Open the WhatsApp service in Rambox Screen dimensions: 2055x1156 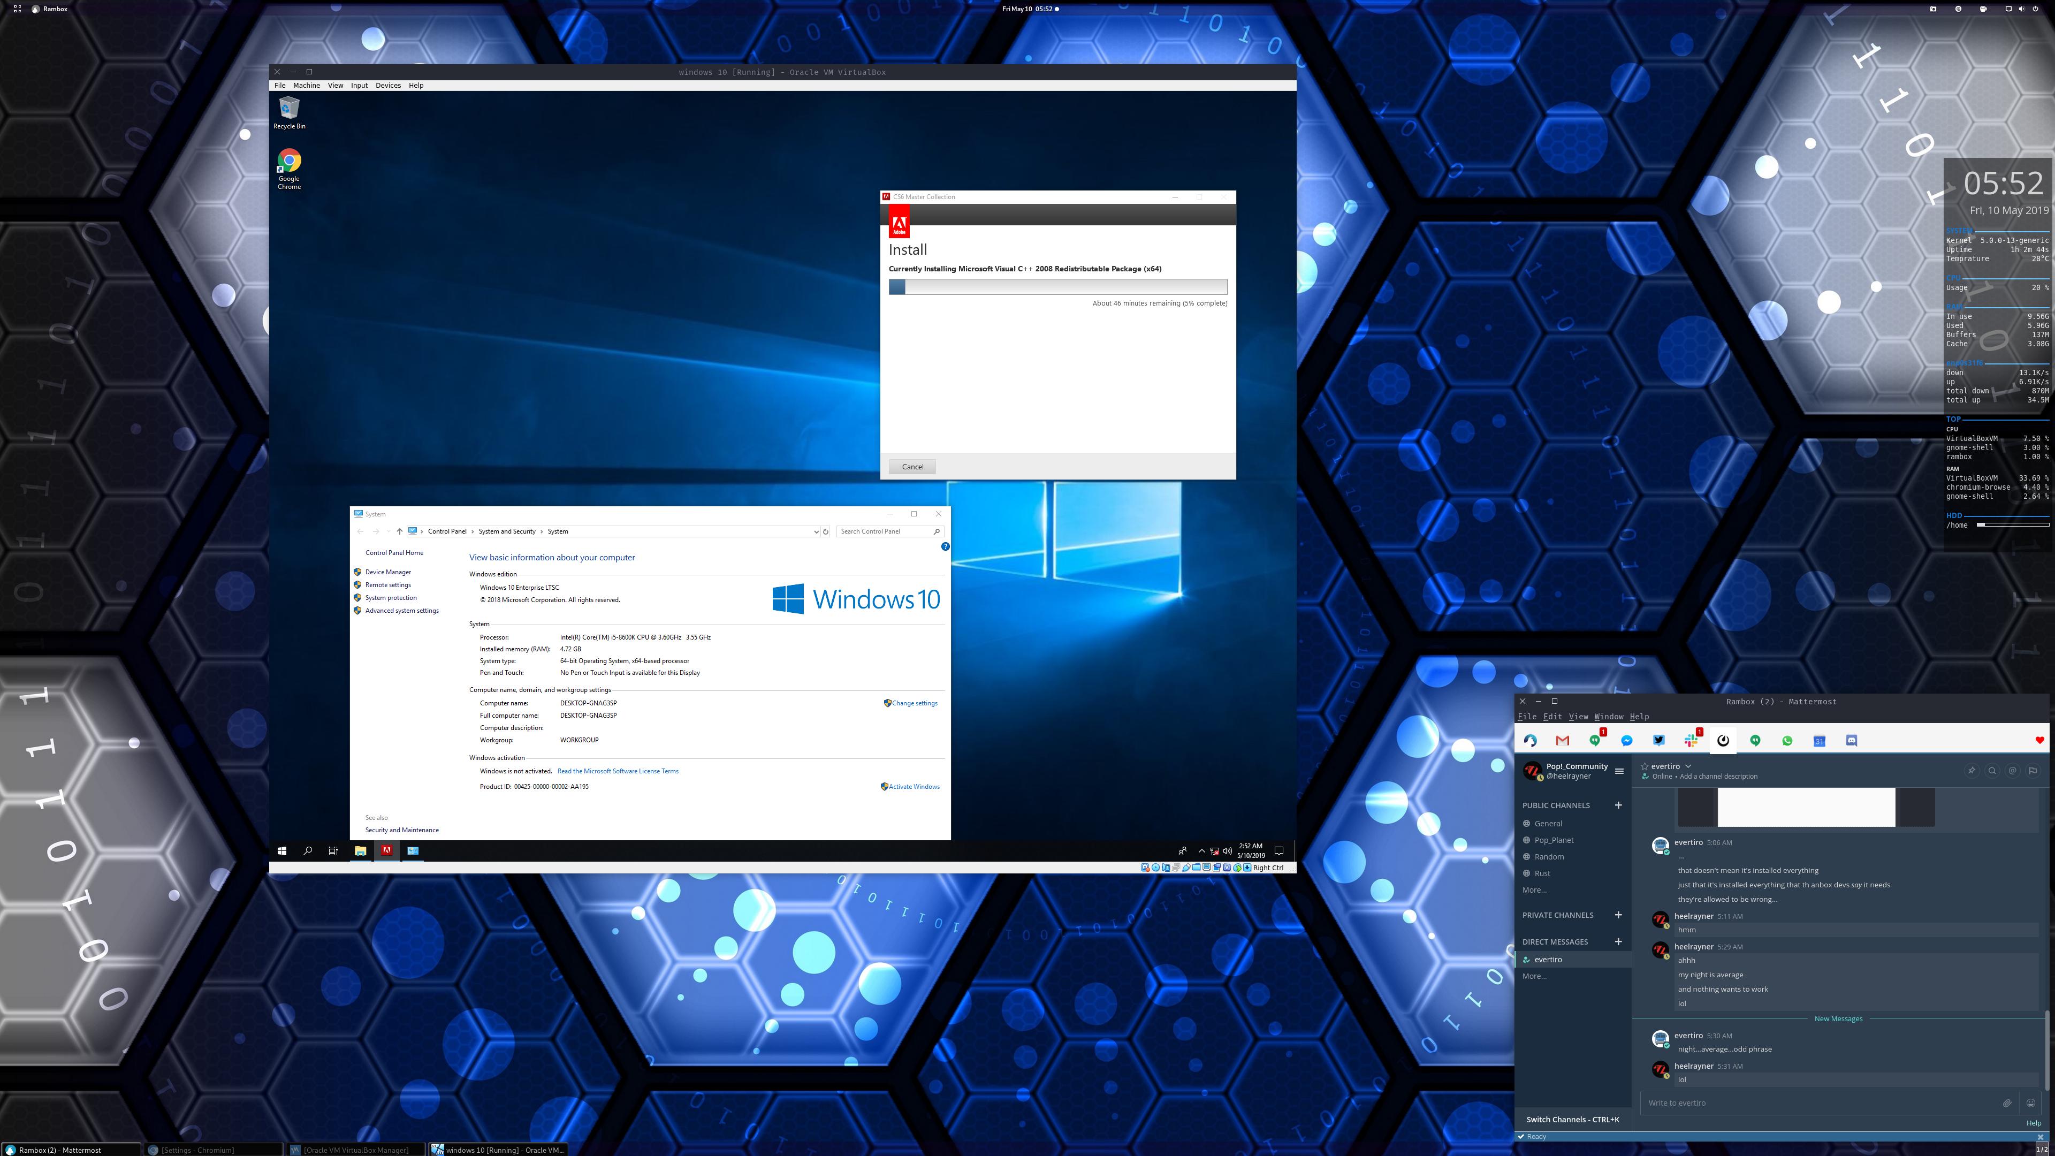coord(1787,740)
